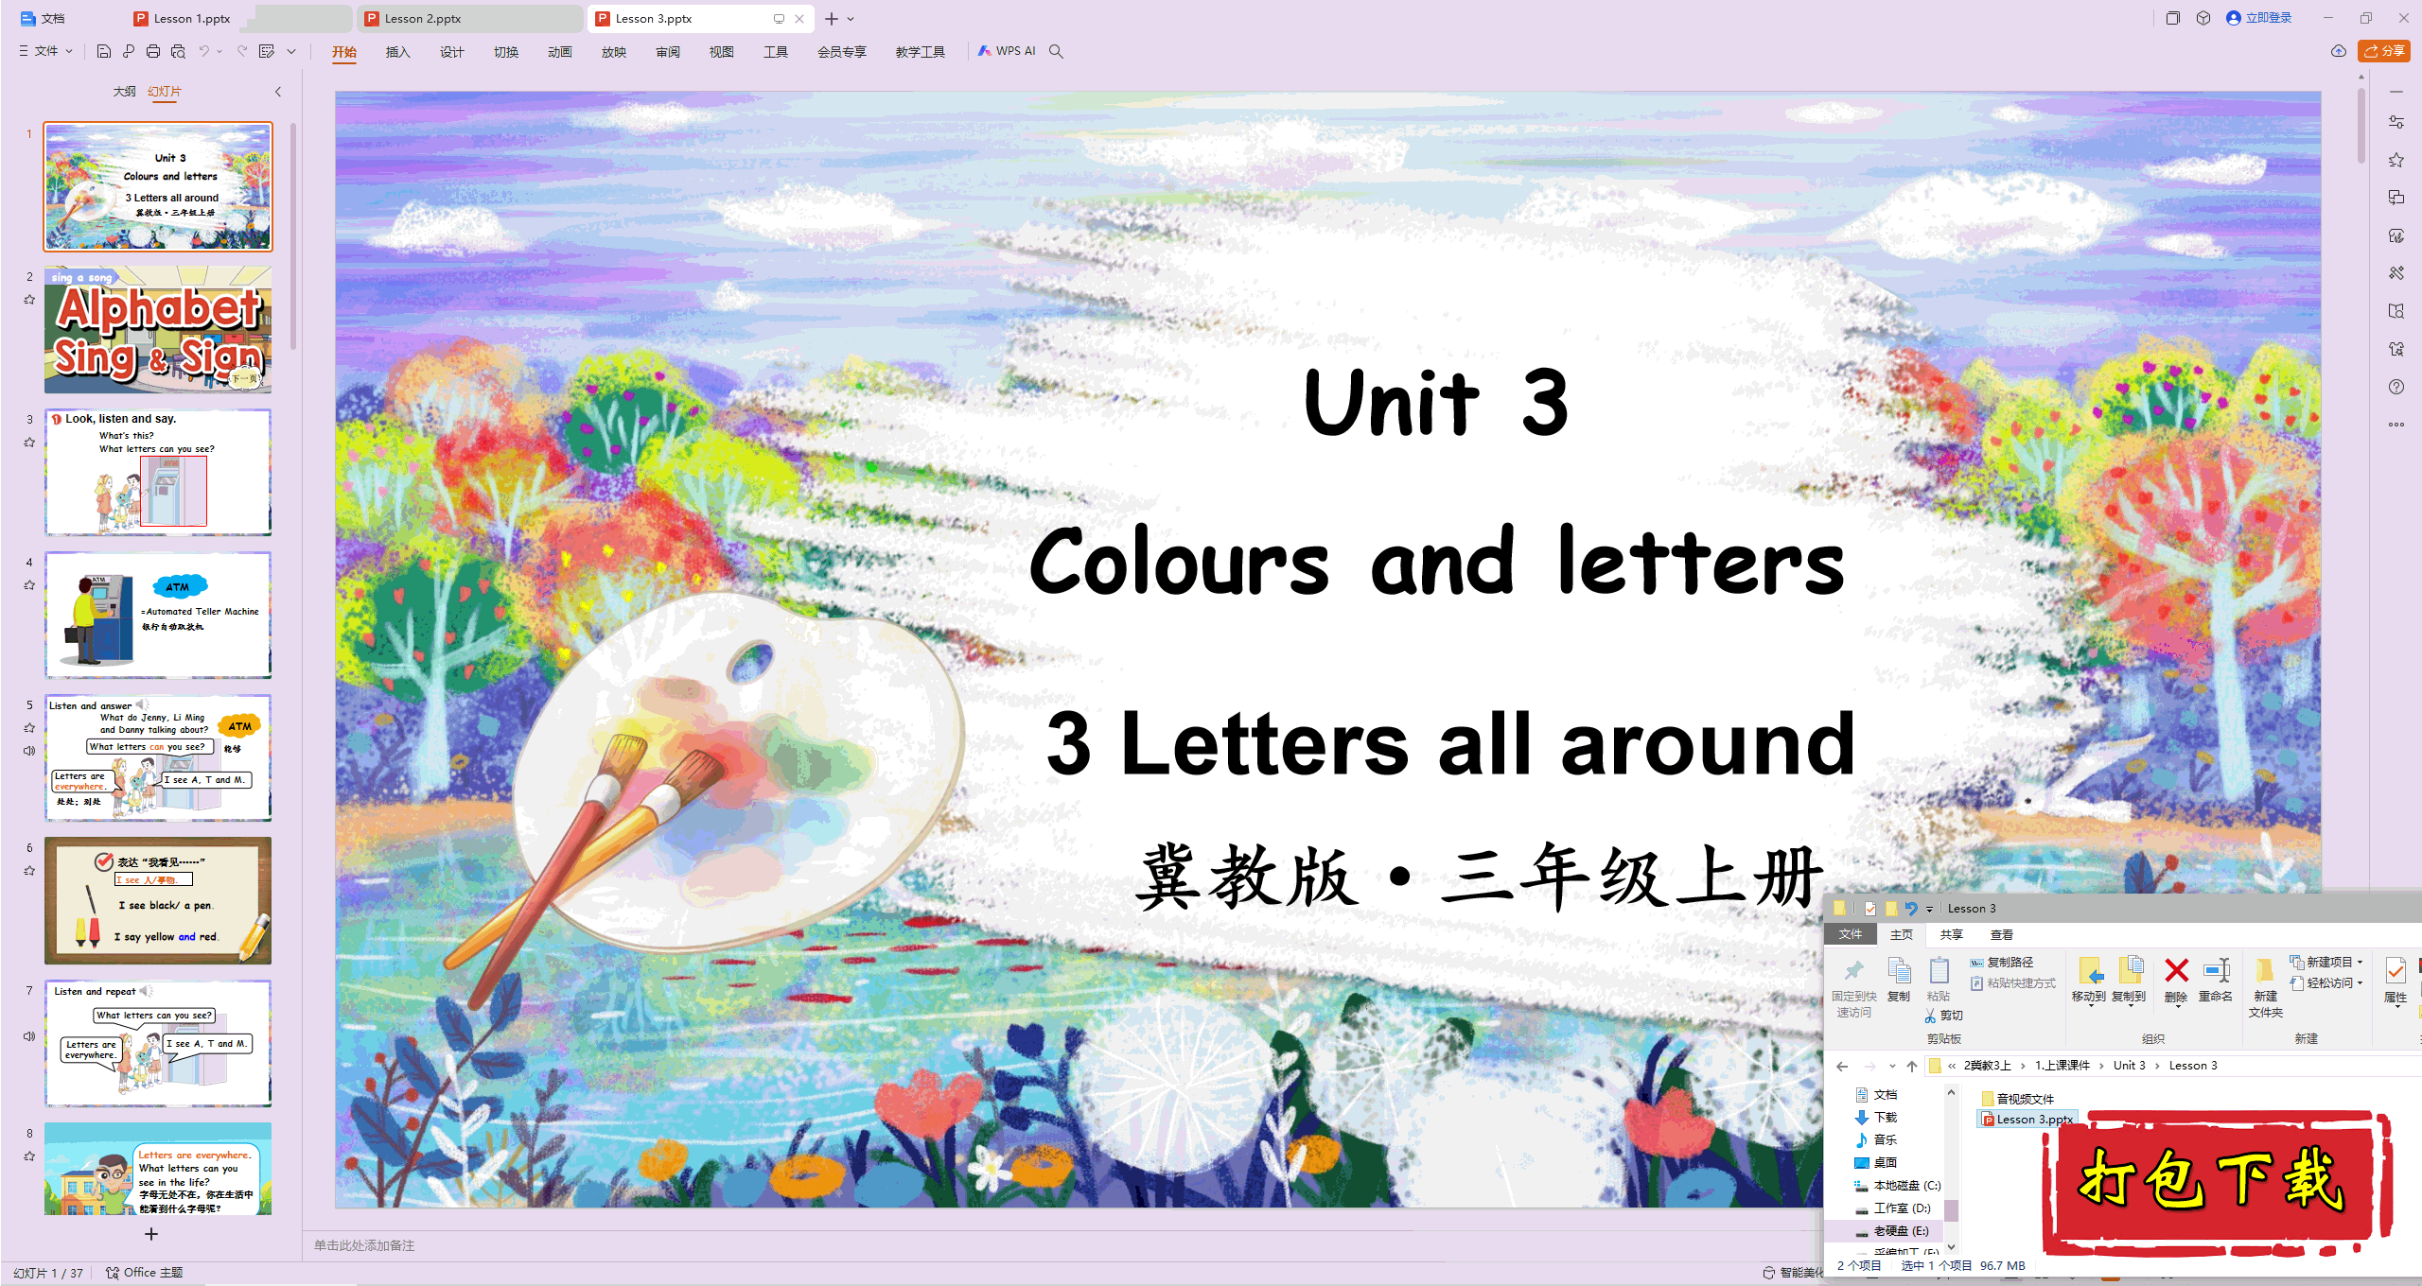Click Explorer Up directory arrow
This screenshot has height=1286, width=2422.
[1911, 1066]
